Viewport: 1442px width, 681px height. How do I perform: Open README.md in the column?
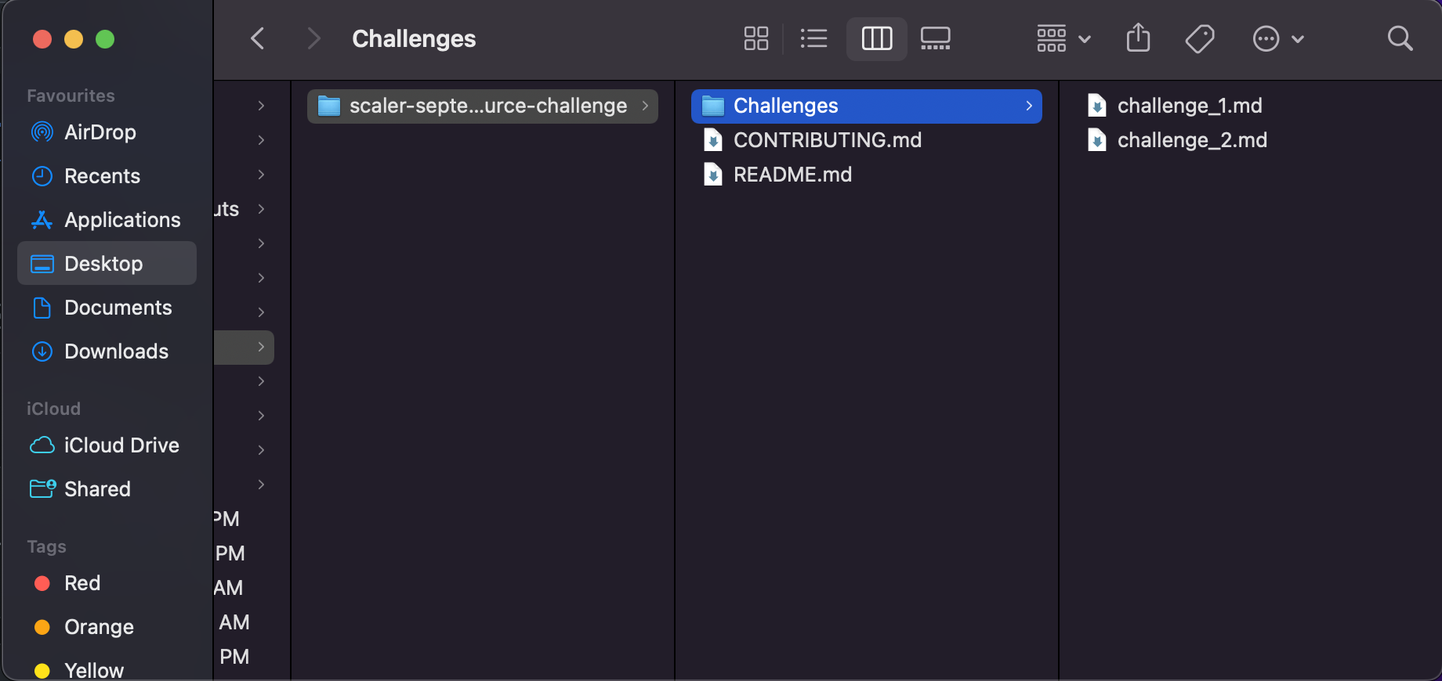[792, 175]
